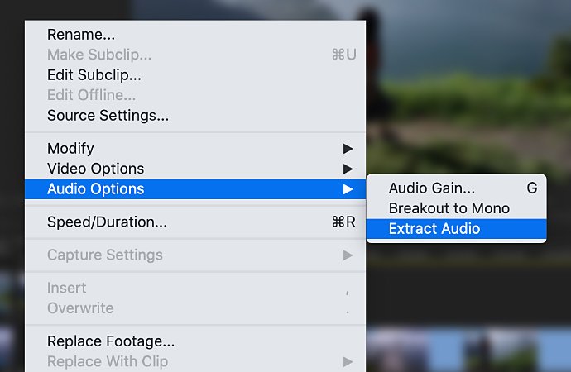Select Breakout to Mono option
Viewport: 571px width, 372px height.
point(456,208)
